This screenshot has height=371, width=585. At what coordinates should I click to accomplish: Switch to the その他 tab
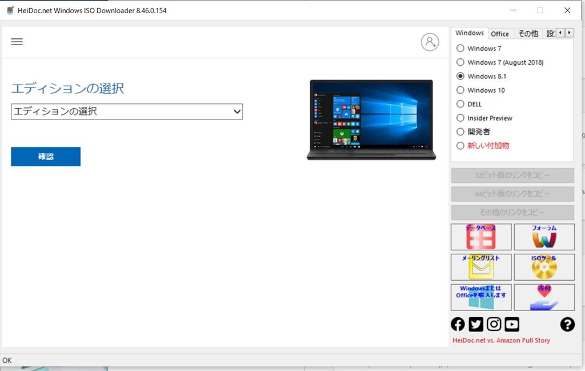[528, 34]
